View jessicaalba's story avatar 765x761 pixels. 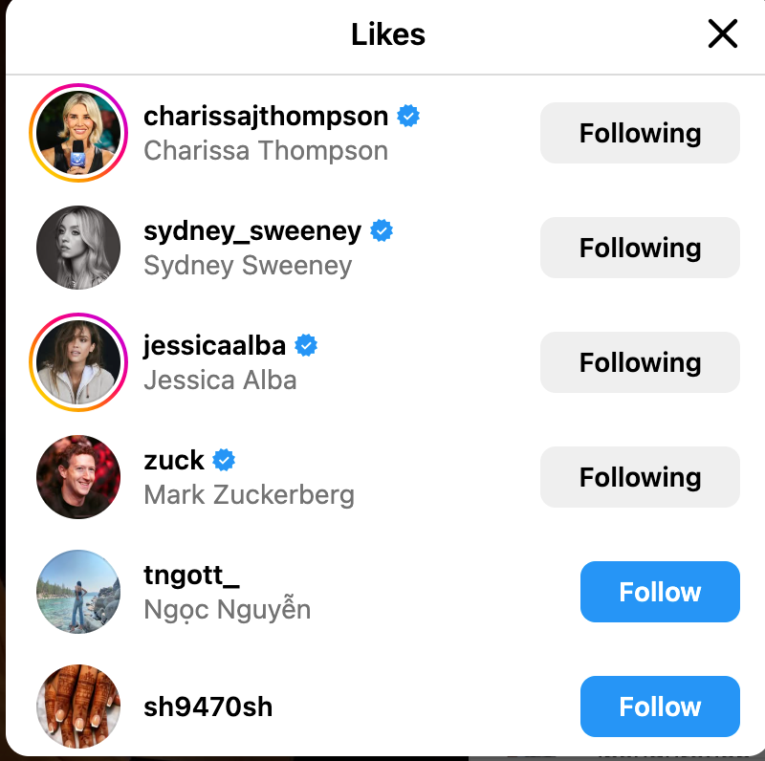pos(78,362)
